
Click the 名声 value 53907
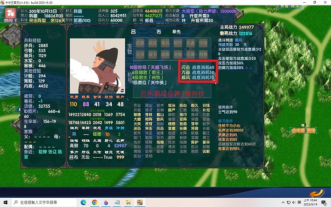click(120, 146)
